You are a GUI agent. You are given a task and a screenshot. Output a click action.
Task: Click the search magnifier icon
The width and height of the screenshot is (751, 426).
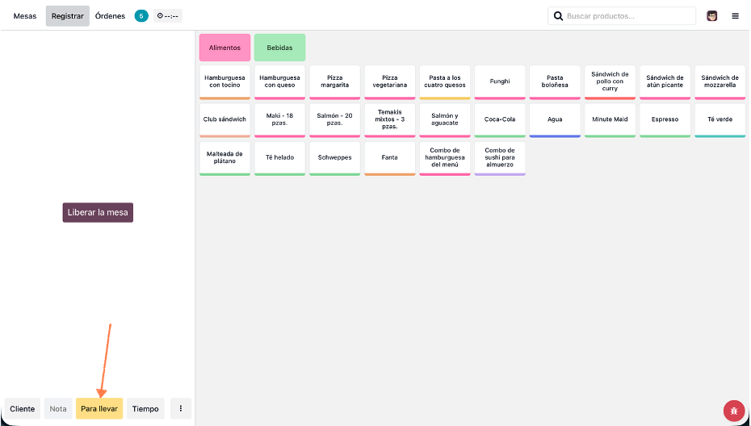(558, 16)
